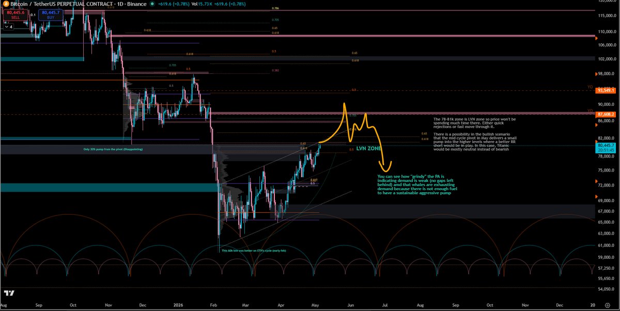Click the Jun label on time axis
Viewport: 620px width, 311px height.
pyautogui.click(x=352, y=305)
